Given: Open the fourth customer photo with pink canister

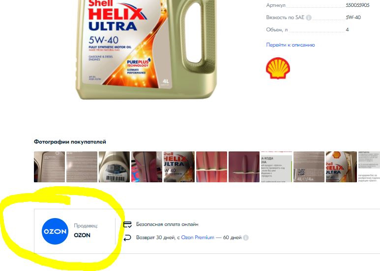Looking at the screenshot, I should pyautogui.click(x=147, y=167).
